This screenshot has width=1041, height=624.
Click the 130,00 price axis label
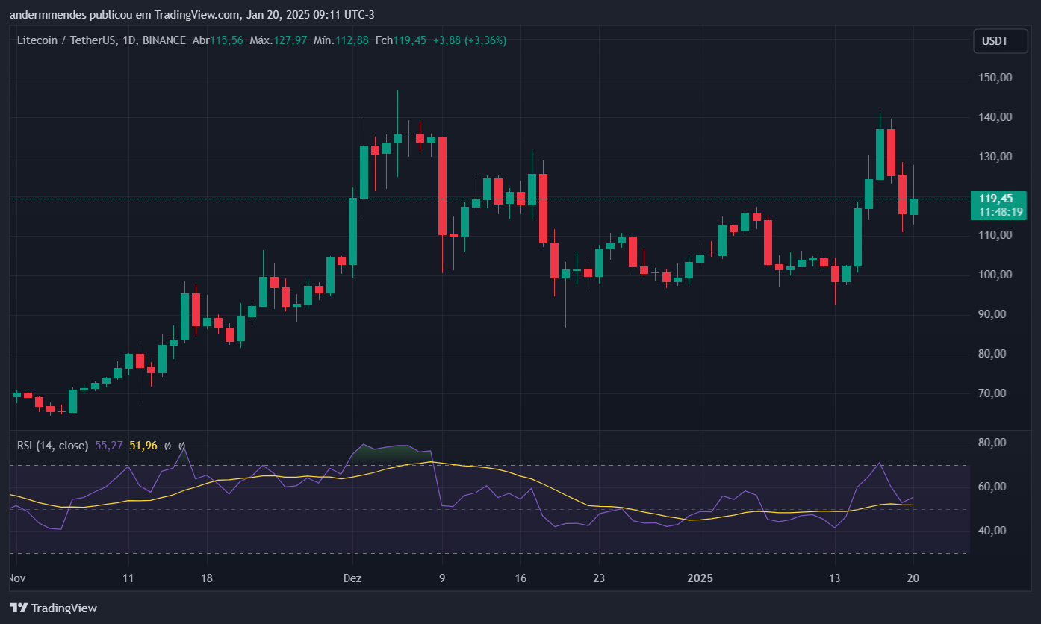tap(995, 157)
